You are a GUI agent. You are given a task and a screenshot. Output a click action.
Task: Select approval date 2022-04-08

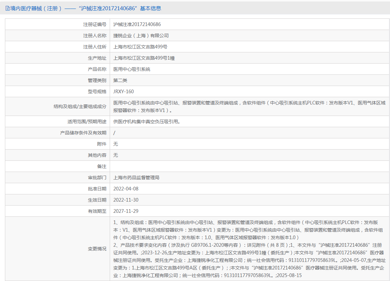[126, 189]
